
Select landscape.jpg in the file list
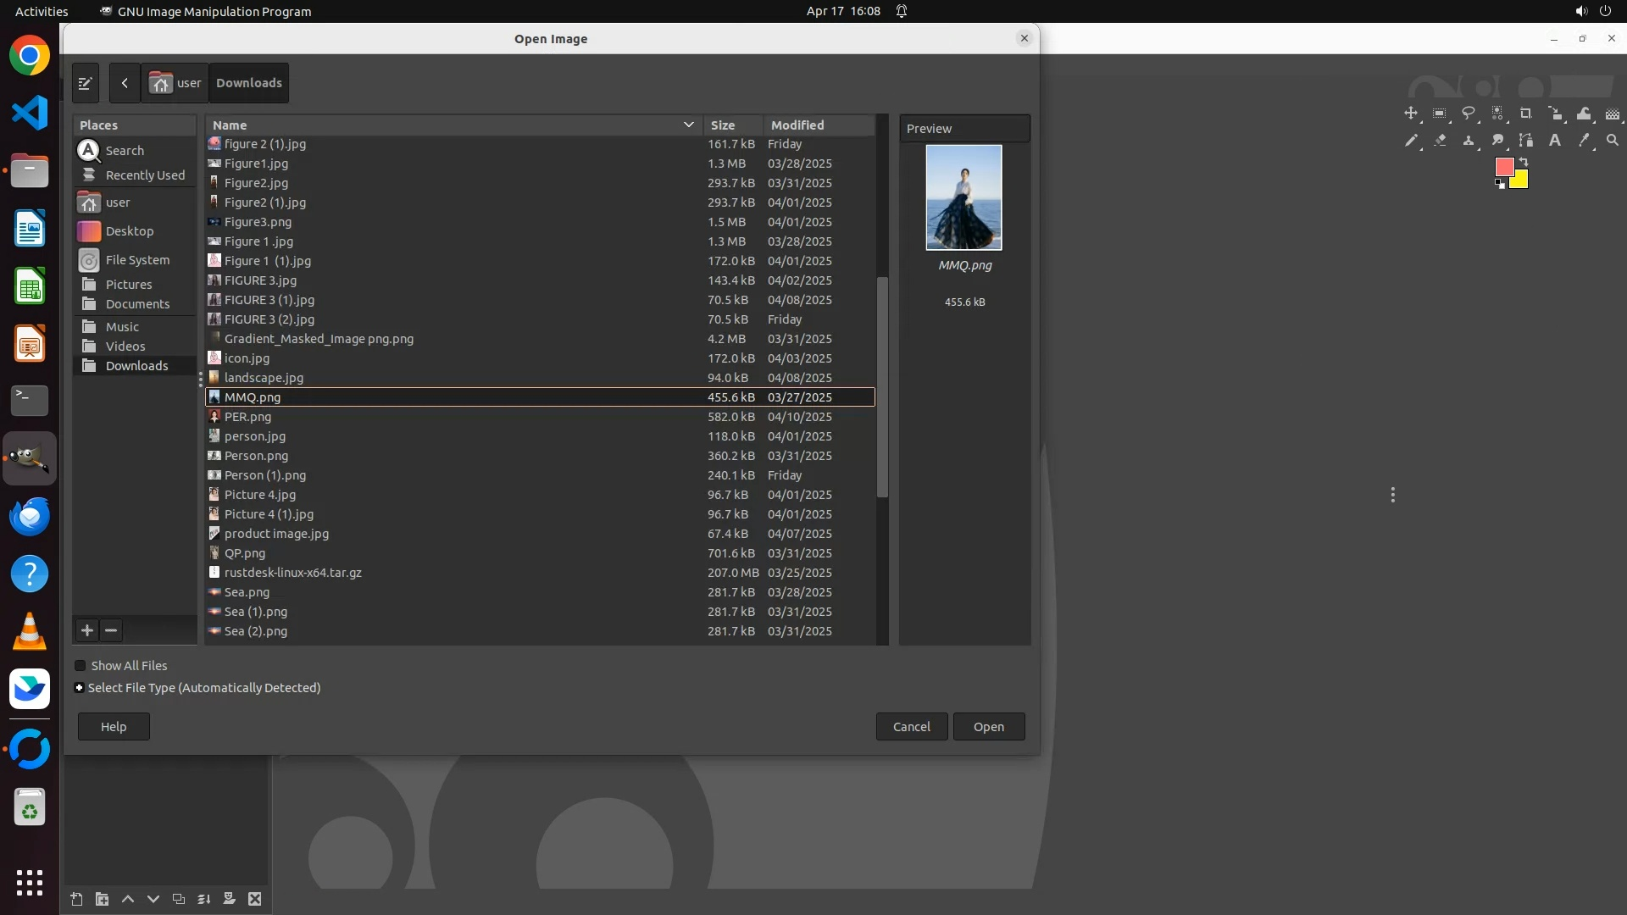(x=264, y=378)
